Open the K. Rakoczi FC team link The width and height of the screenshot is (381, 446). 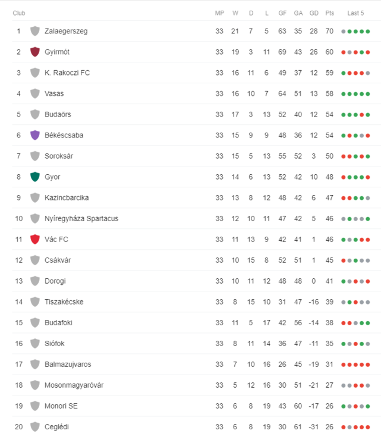[x=67, y=73]
